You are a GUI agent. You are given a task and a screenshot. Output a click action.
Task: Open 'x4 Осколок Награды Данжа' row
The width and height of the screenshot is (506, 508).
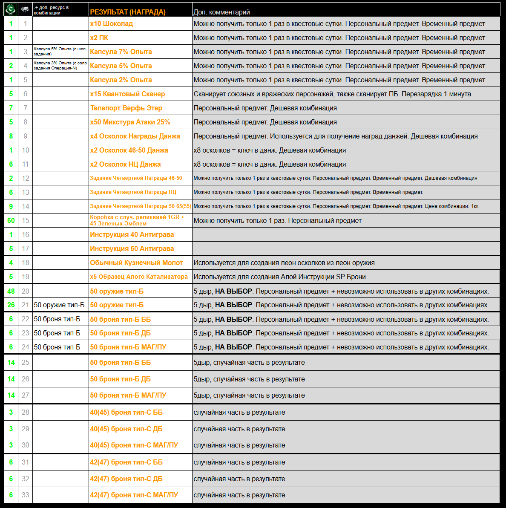(135, 136)
